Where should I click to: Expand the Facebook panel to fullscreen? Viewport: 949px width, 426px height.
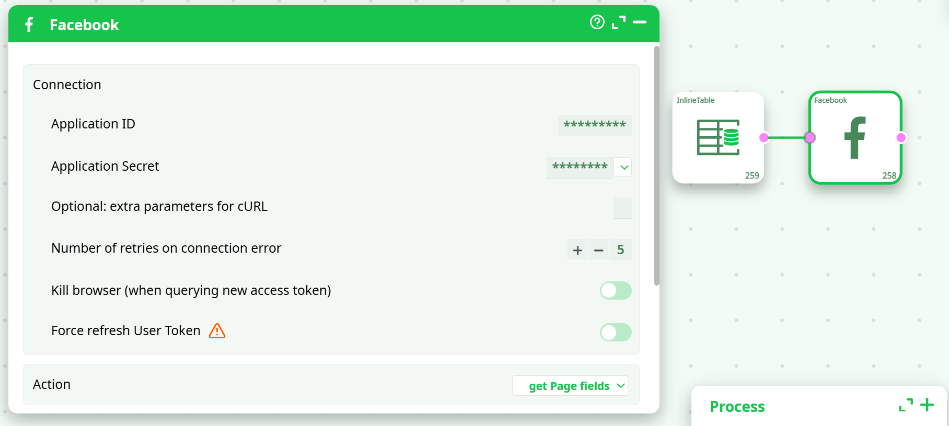[619, 22]
